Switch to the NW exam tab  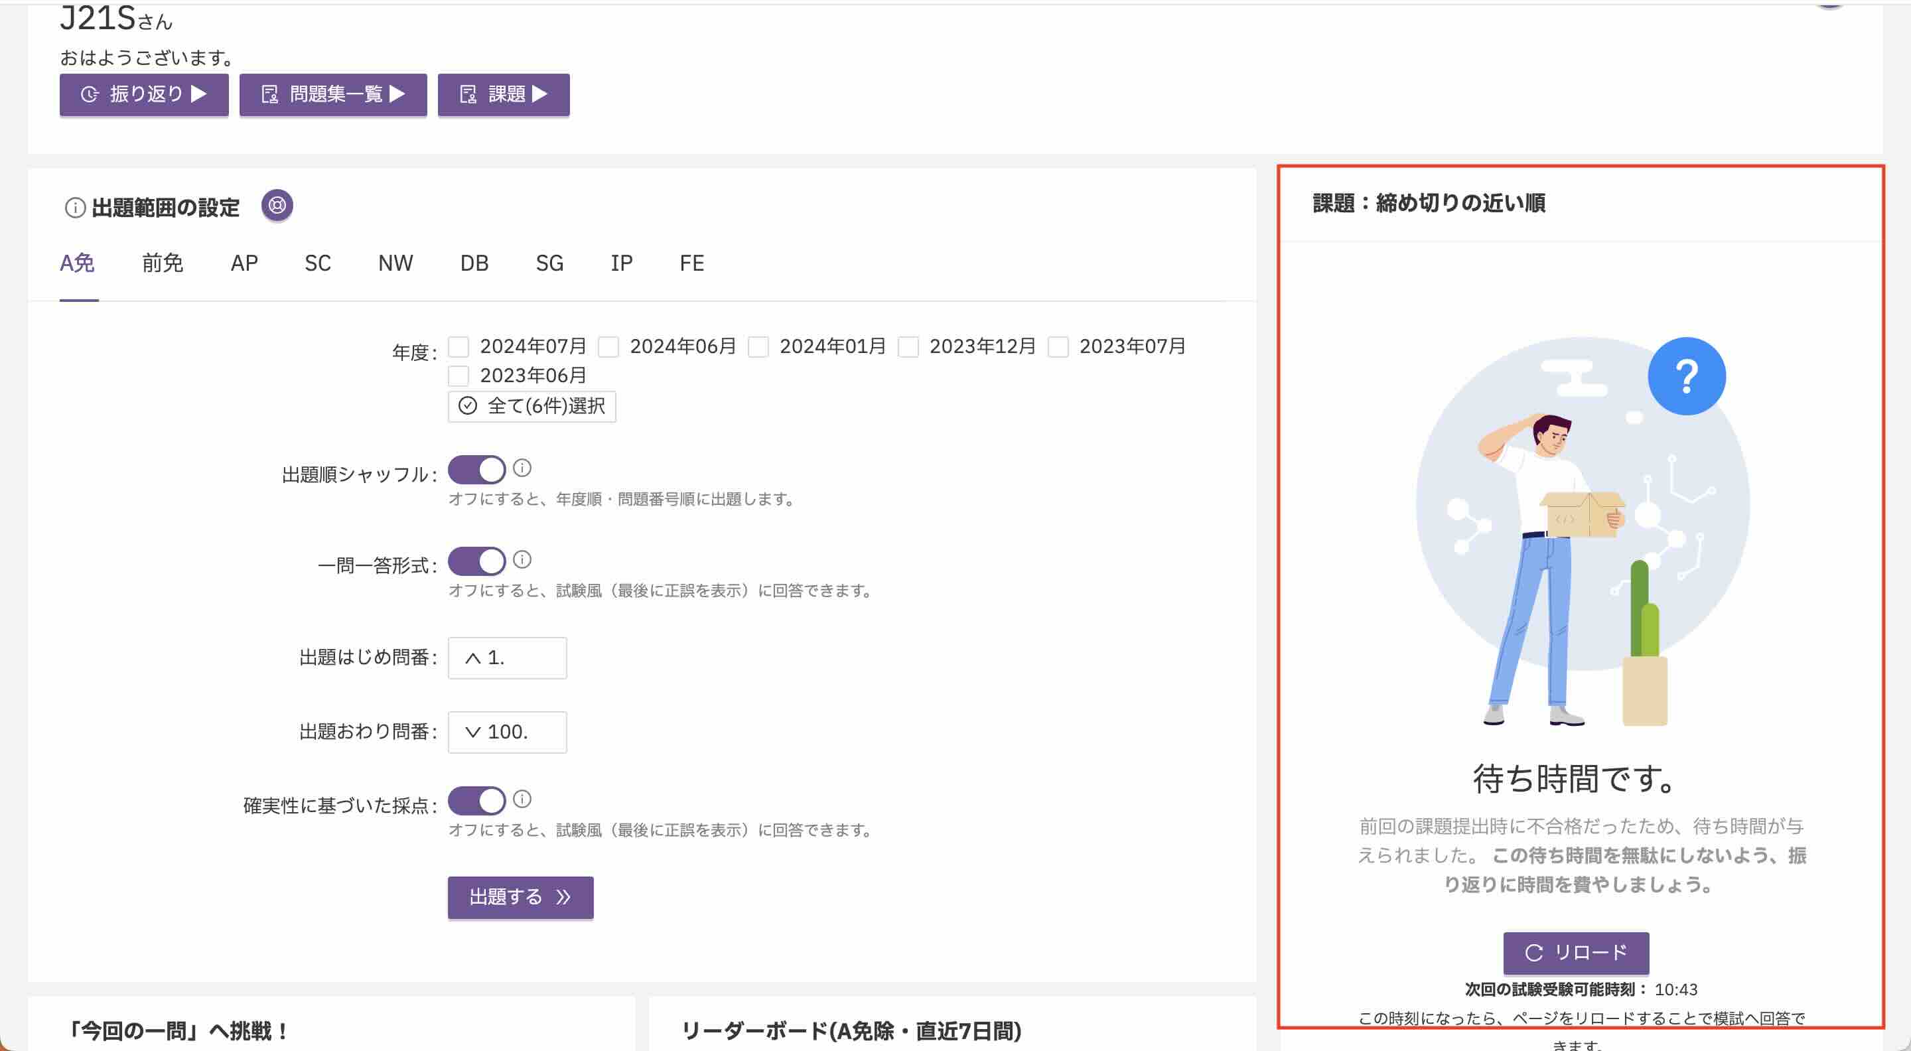tap(394, 263)
